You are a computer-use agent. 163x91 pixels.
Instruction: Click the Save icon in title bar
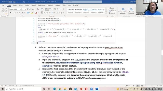pos(15,2)
